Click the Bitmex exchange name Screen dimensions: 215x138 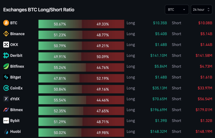(17, 110)
